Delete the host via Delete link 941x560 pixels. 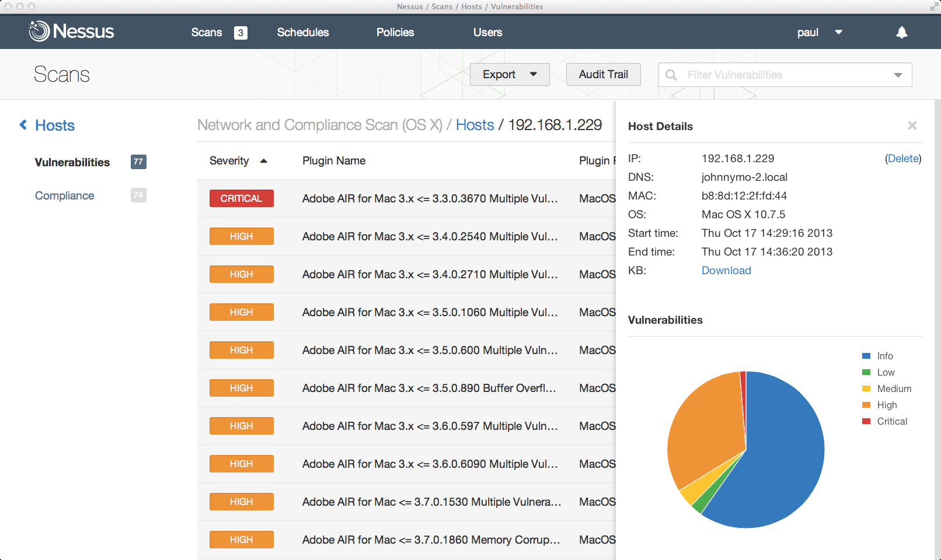click(903, 159)
